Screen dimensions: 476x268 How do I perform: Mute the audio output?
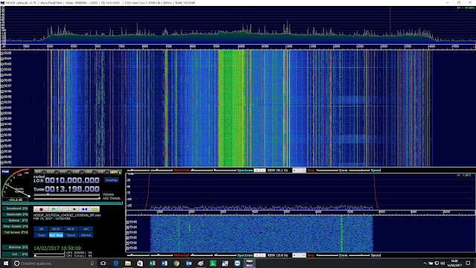[42, 235]
